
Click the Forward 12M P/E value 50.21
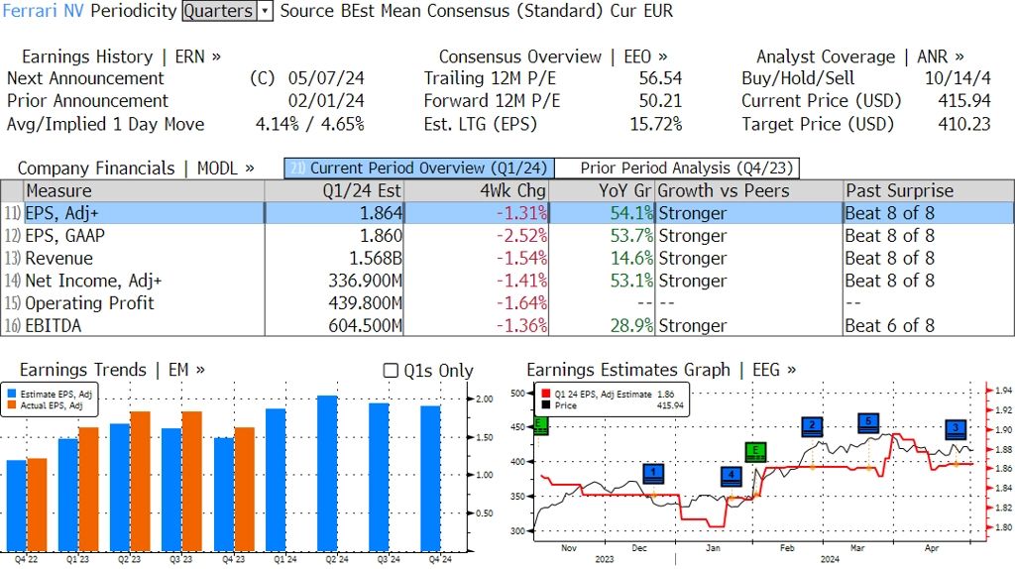point(660,101)
